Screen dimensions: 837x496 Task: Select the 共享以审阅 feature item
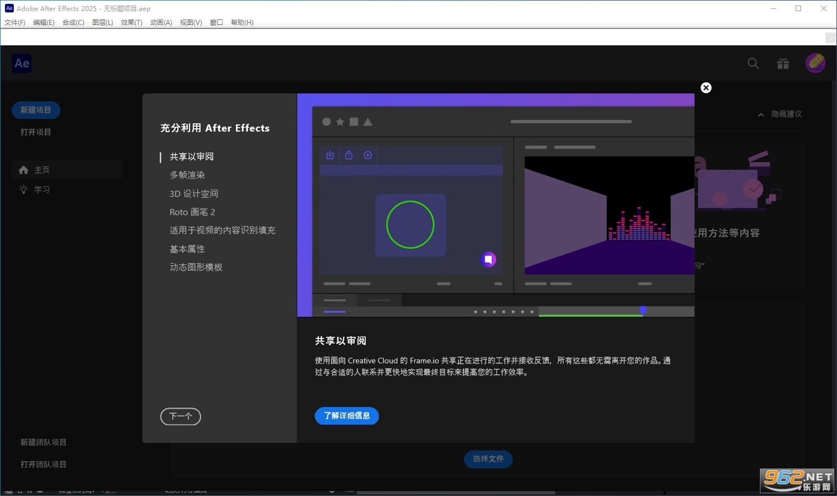[x=192, y=157]
